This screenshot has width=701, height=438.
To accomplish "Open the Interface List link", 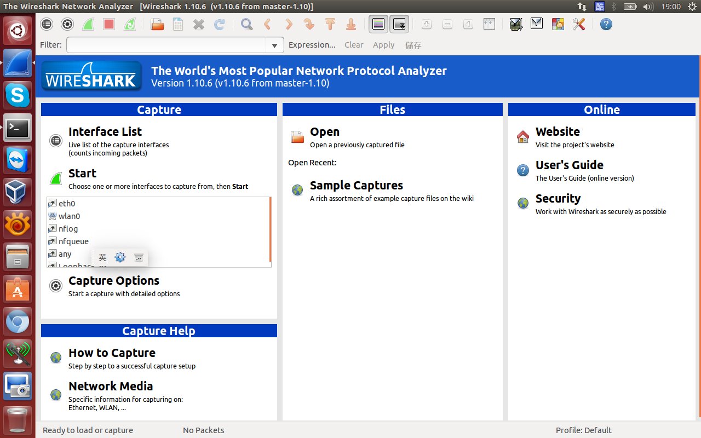I will 105,131.
